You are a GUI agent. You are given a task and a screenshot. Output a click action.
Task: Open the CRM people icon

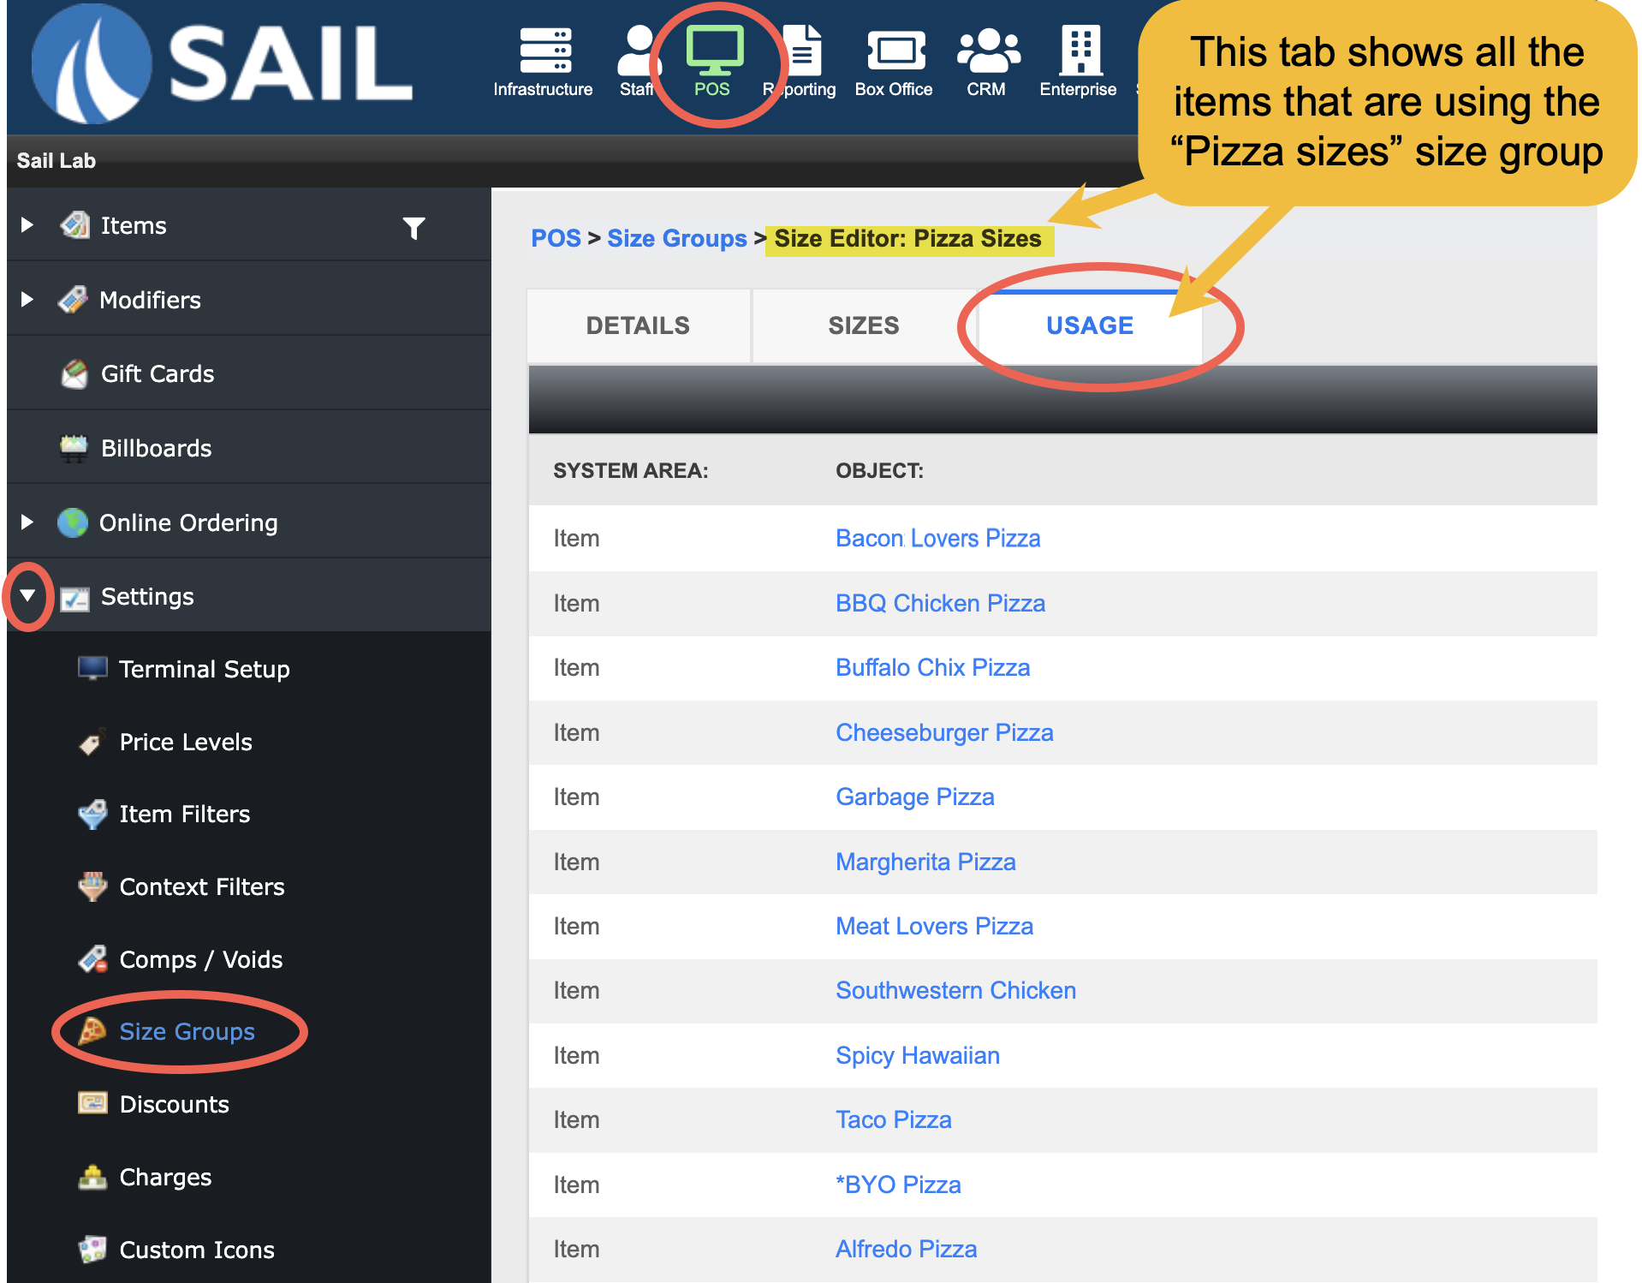click(x=987, y=53)
